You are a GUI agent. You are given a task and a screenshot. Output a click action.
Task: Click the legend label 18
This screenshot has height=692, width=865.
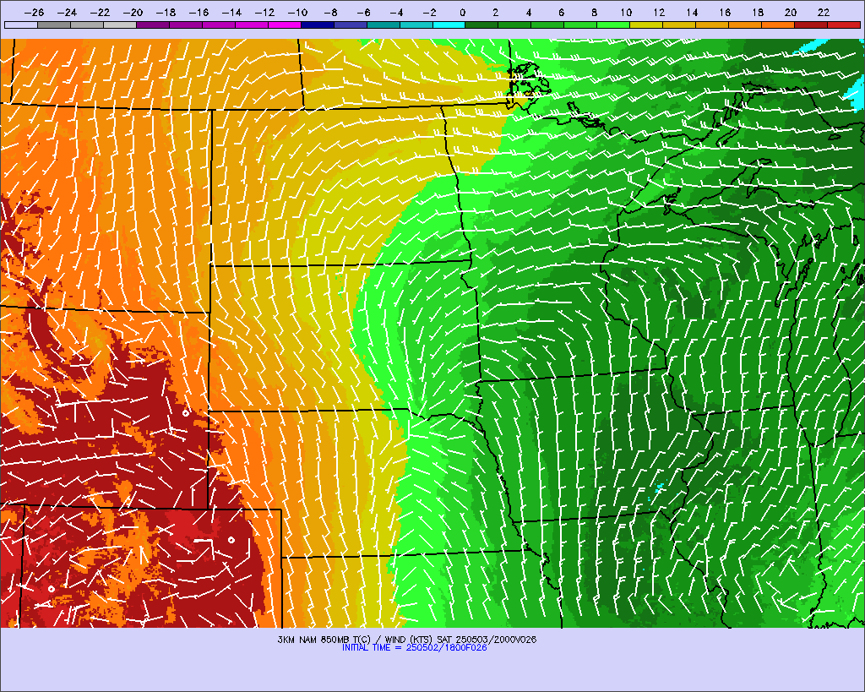tap(758, 13)
